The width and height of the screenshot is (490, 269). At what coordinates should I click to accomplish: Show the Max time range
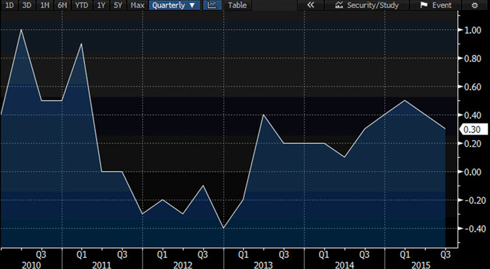pos(137,5)
